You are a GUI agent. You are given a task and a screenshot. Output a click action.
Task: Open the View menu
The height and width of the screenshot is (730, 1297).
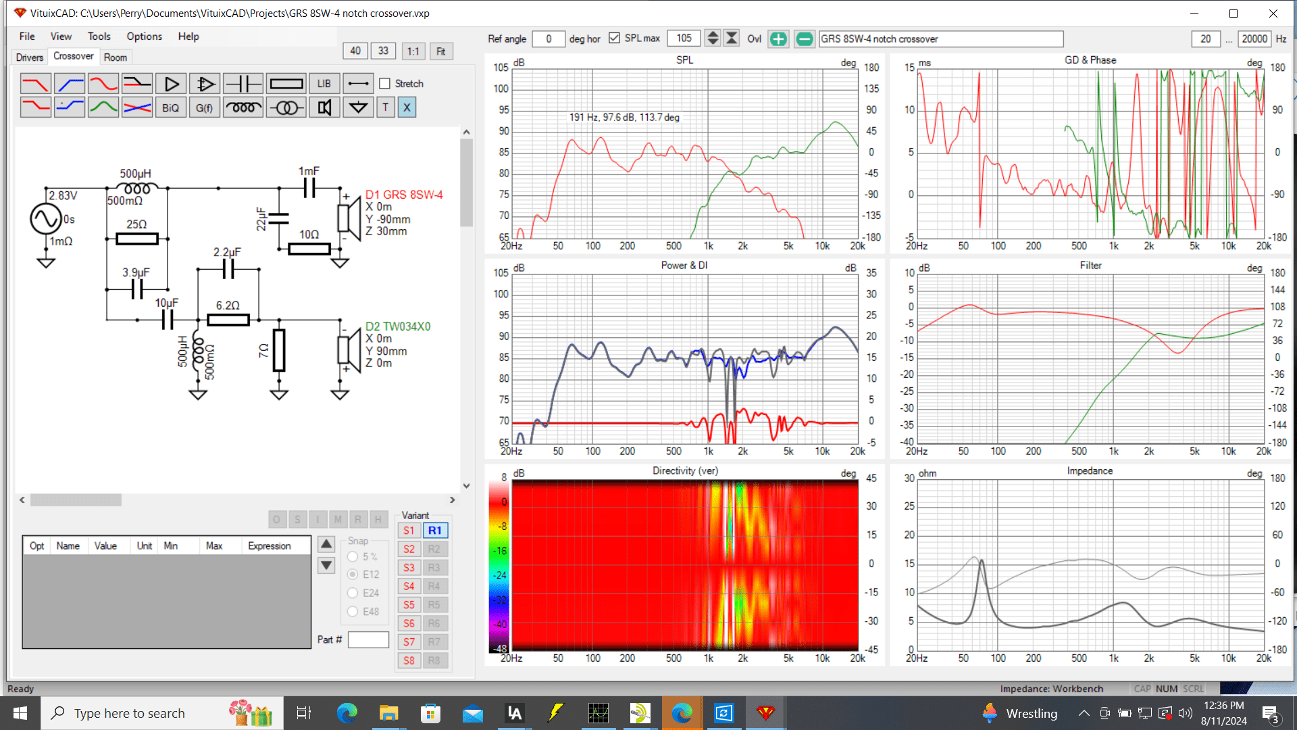click(x=61, y=36)
